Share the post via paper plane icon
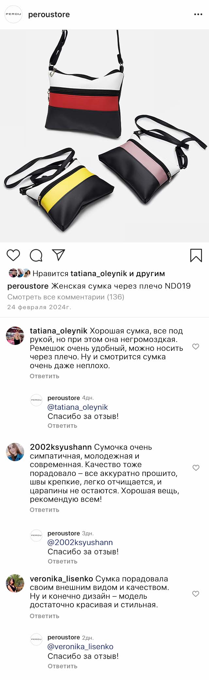209x680 pixels. point(59,255)
